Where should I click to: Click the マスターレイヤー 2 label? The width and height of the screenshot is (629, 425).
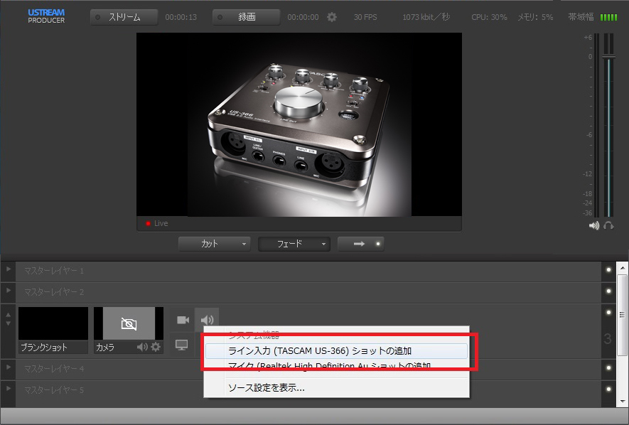pos(54,292)
